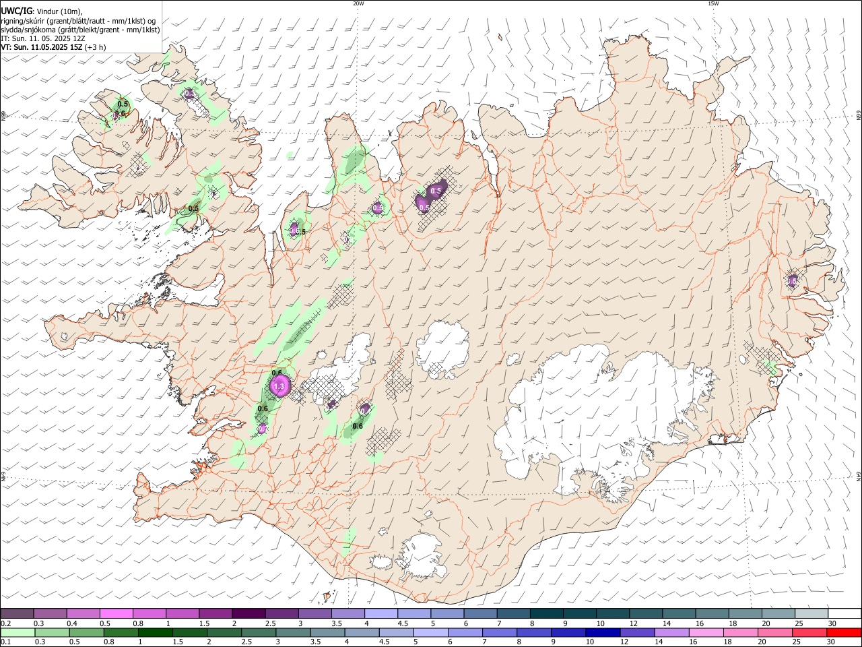Click the darkest purple swatch at 2, upper scale
The width and height of the screenshot is (862, 647).
click(248, 613)
